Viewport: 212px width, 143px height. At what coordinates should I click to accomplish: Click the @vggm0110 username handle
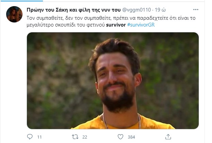pyautogui.click(x=136, y=10)
